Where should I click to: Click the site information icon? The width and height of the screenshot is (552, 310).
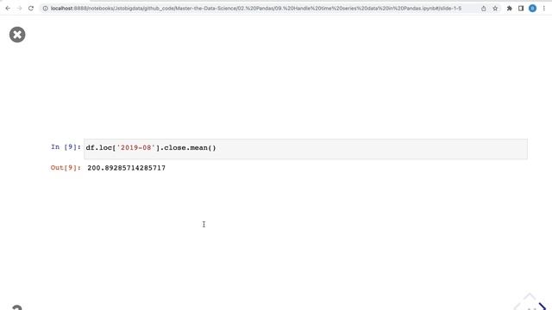(45, 8)
